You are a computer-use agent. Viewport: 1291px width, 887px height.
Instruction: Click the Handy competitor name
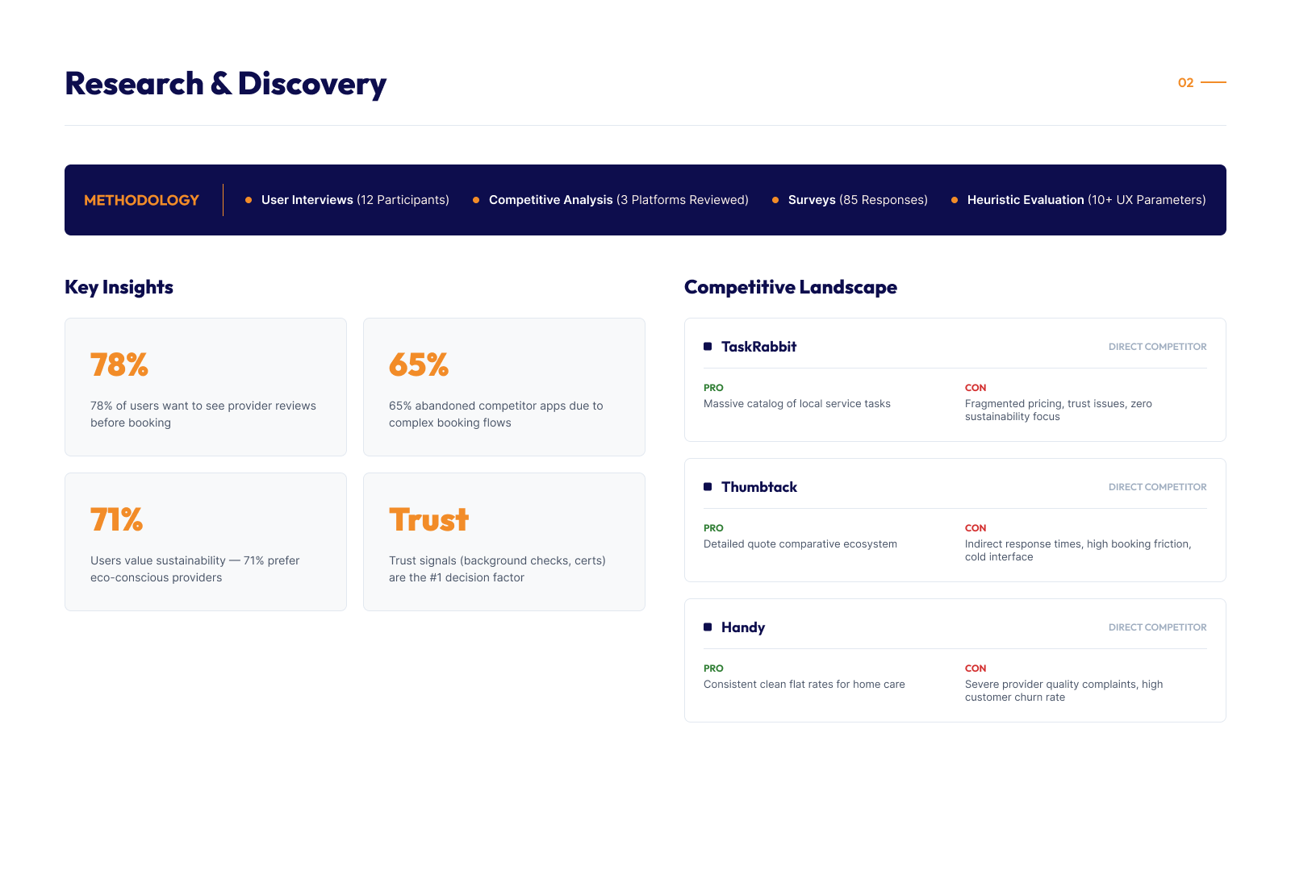[x=743, y=627]
